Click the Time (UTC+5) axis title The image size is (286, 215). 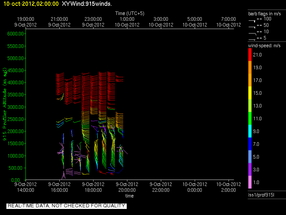coord(130,13)
